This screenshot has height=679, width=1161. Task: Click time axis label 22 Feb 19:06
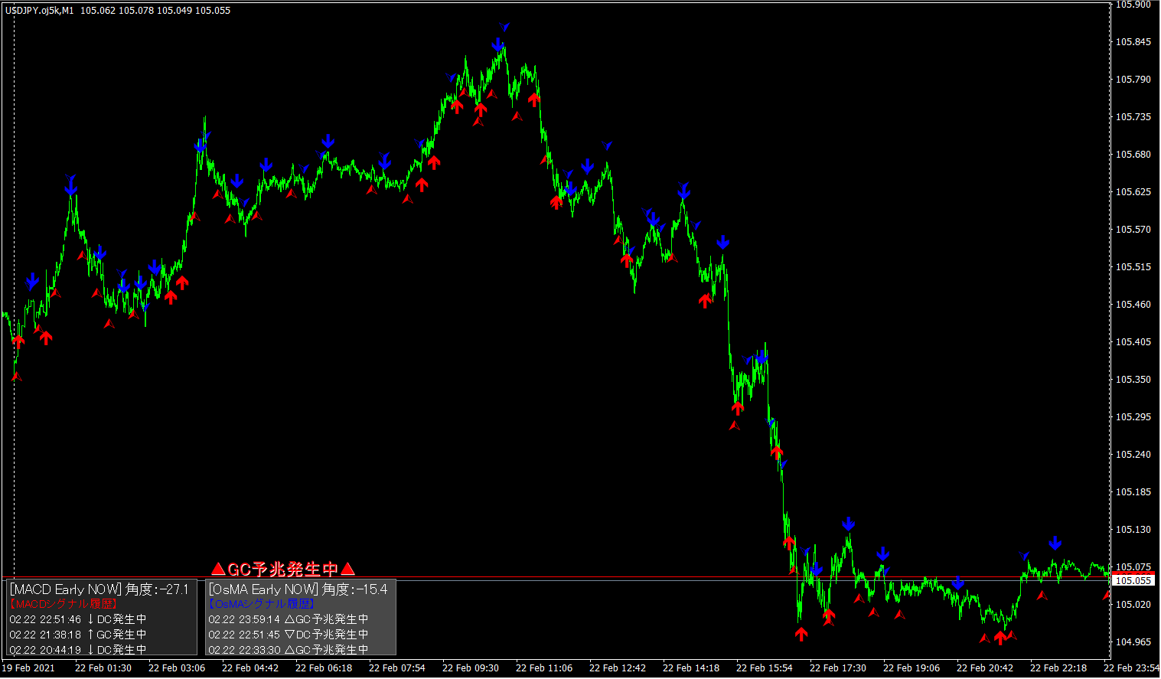pyautogui.click(x=912, y=668)
